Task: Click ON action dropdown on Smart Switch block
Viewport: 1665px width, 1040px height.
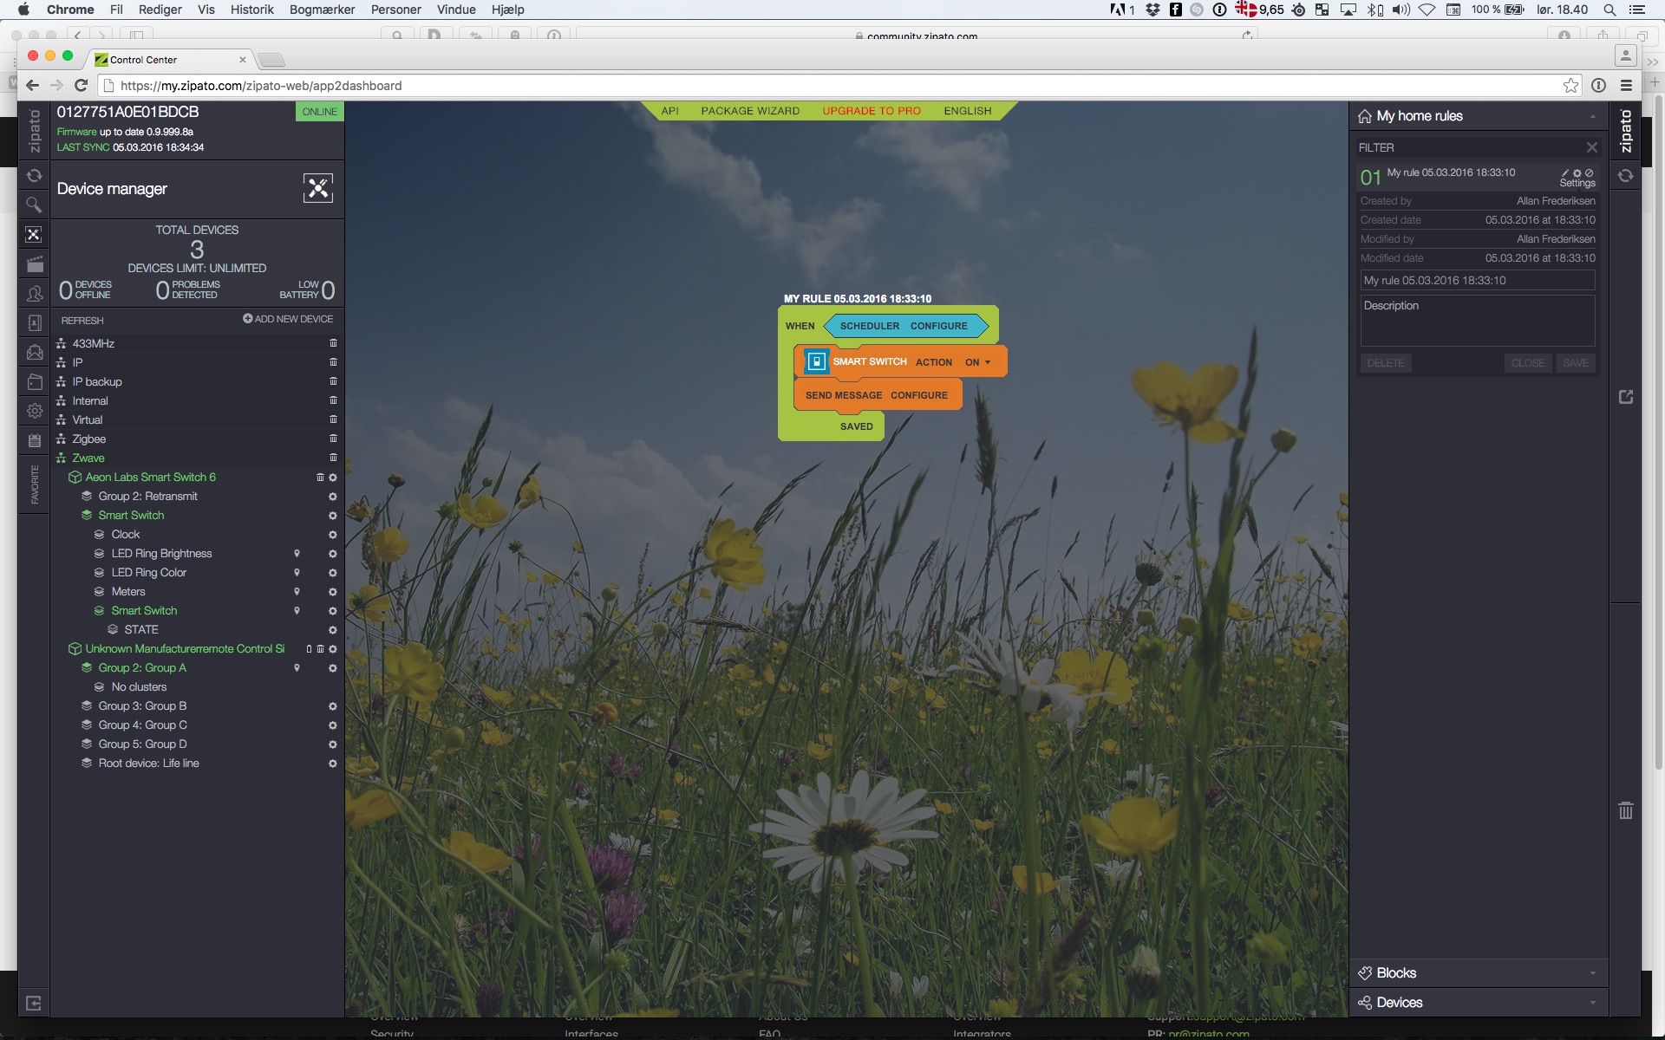Action: 977,362
